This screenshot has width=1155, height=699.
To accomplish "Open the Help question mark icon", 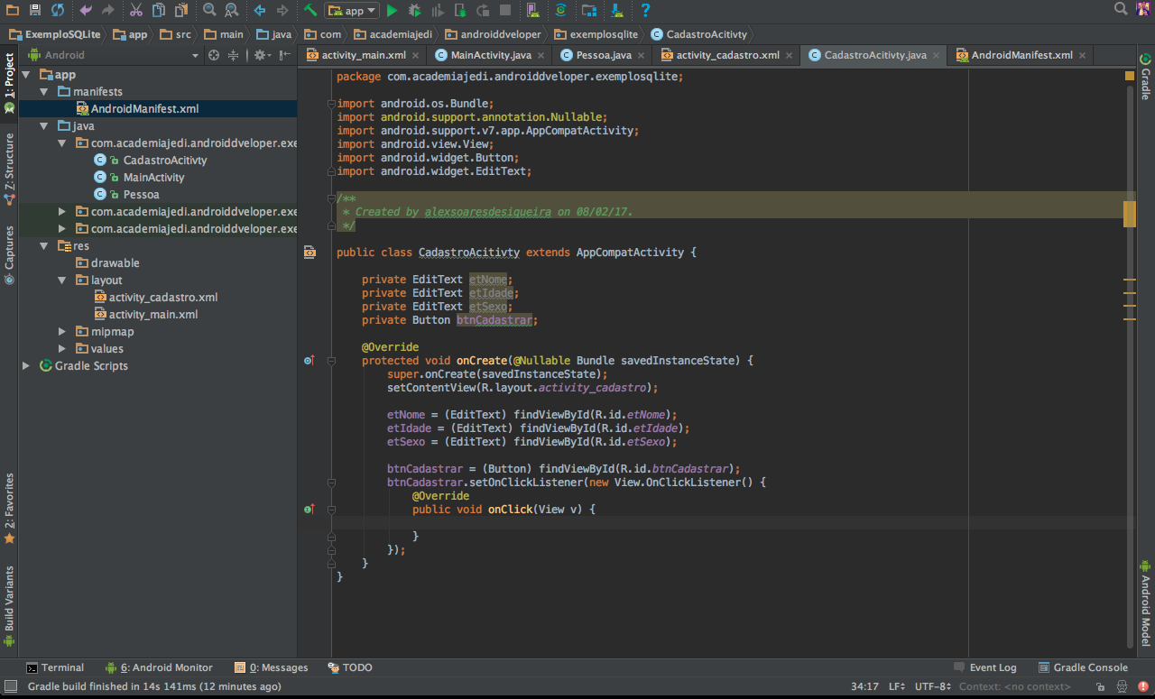I will 645,11.
